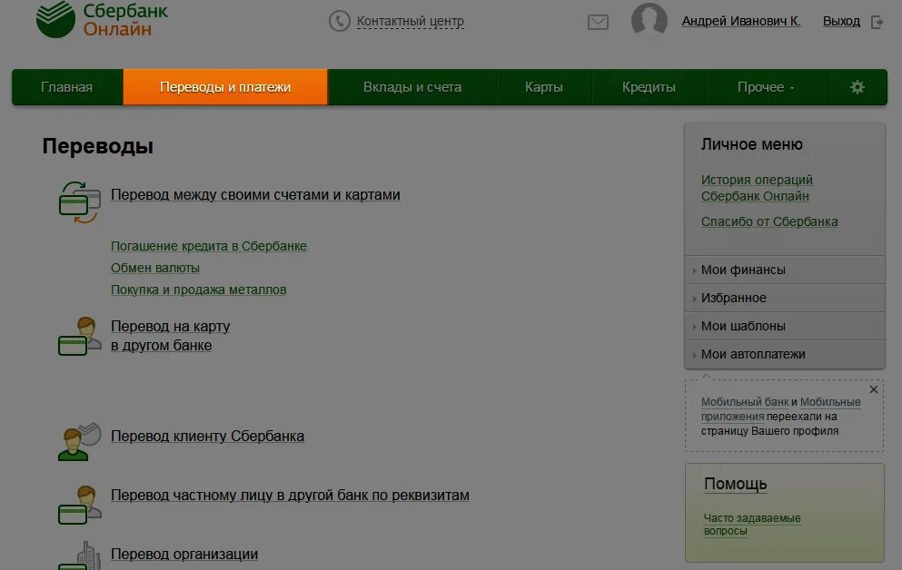Open Спасибо от Сбербанка link
902x570 pixels.
(x=769, y=221)
